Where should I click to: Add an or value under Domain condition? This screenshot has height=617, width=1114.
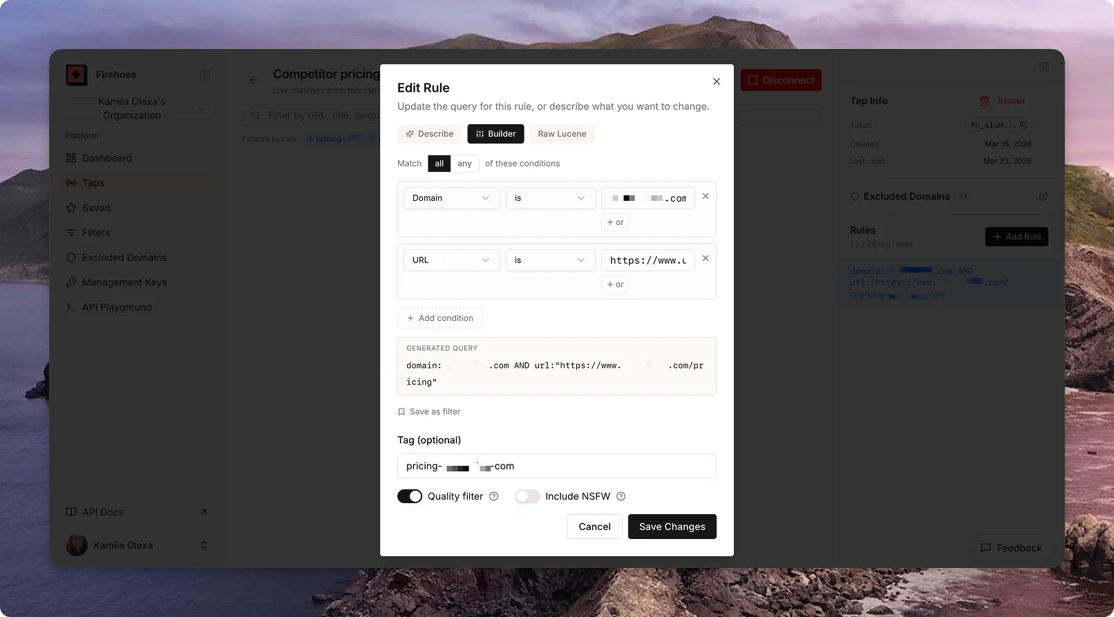[615, 222]
